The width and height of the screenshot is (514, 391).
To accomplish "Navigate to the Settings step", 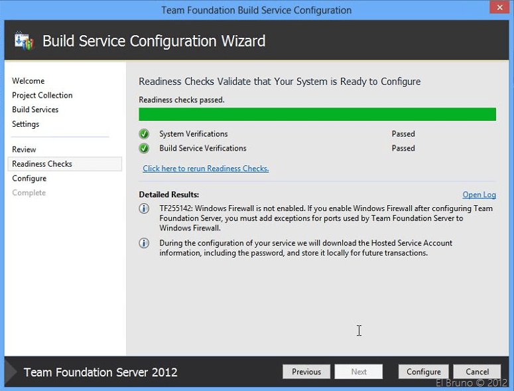I will [x=26, y=124].
